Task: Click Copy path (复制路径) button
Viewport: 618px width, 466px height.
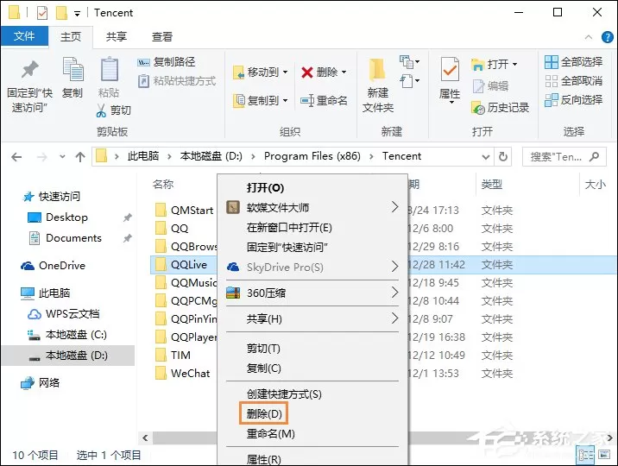Action: [x=167, y=62]
